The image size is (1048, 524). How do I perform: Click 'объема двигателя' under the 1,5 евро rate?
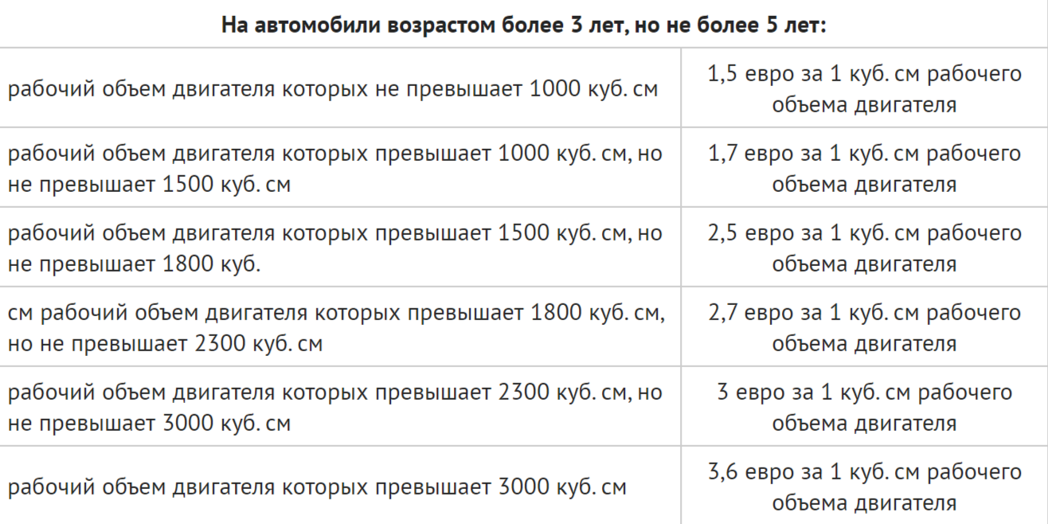(x=865, y=104)
